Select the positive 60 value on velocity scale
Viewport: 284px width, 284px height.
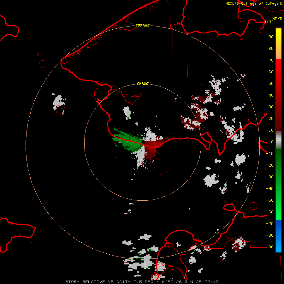[x=271, y=72]
